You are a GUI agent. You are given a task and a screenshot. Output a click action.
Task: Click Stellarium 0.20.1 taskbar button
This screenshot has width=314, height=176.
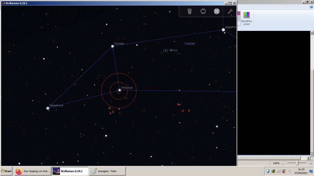click(x=70, y=171)
